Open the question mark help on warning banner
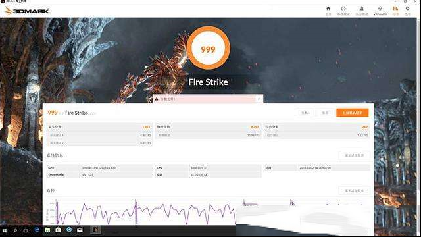The width and height of the screenshot is (421, 237). (259, 99)
